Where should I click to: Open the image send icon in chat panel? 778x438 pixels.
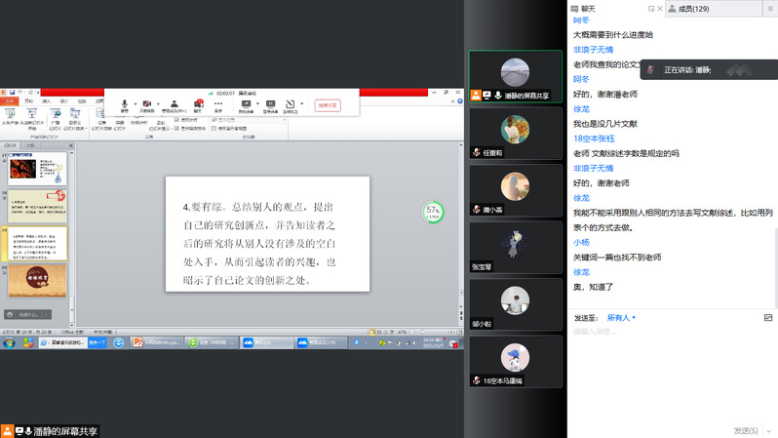point(768,318)
